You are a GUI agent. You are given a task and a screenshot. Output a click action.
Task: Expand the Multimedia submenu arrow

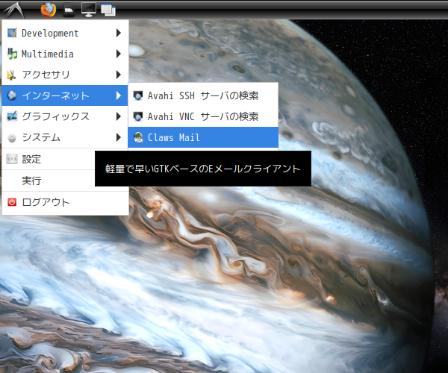(119, 54)
